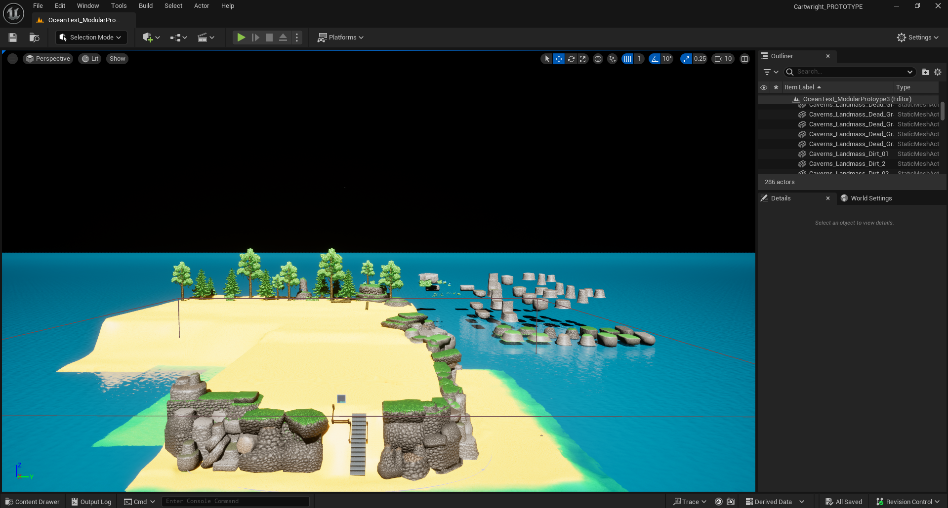
Task: Select the Details panel tab
Action: (781, 198)
